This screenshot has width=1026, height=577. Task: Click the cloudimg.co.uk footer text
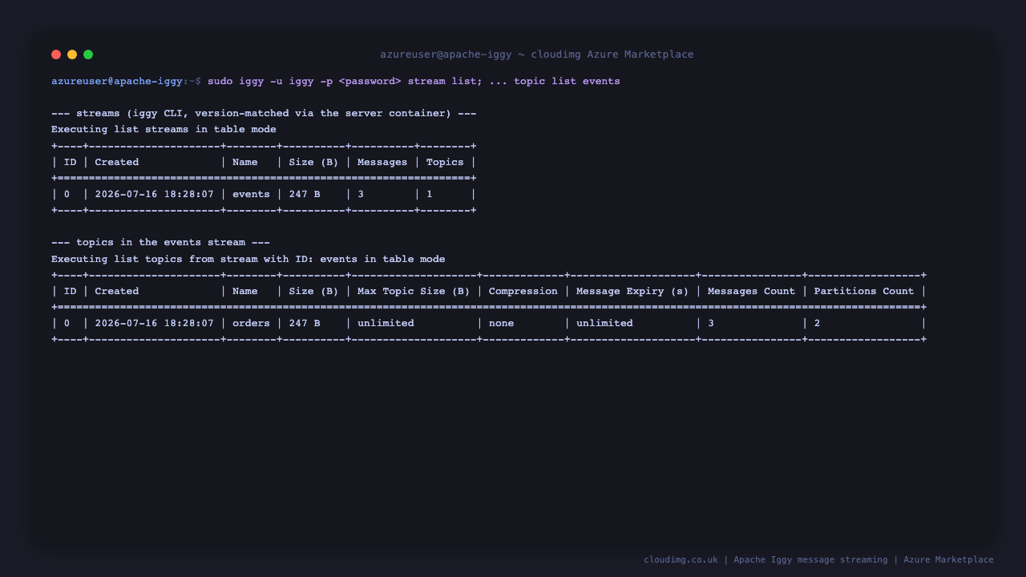681,560
